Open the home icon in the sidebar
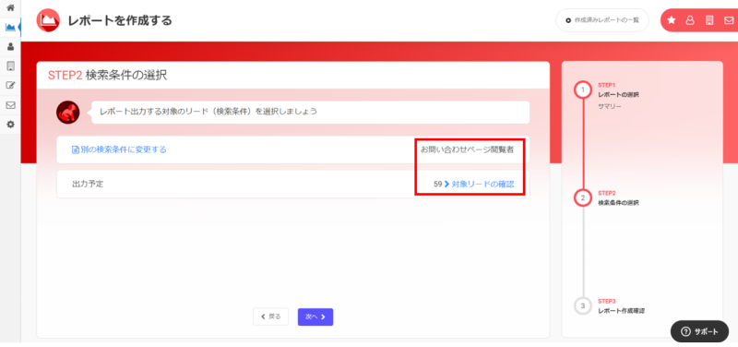Viewport: 738px width, 347px height. [x=10, y=8]
